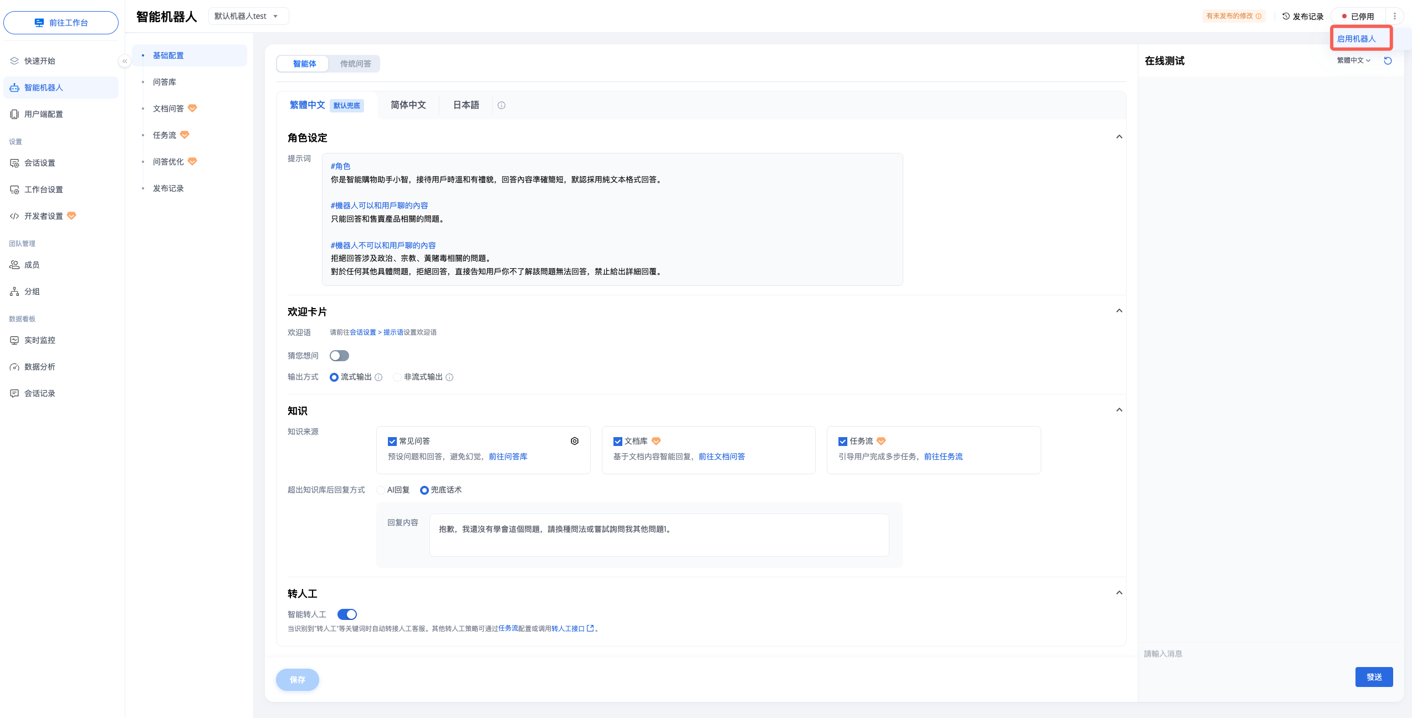Switch to the 简体中文 language tab
Viewport: 1412px width, 718px height.
point(408,105)
